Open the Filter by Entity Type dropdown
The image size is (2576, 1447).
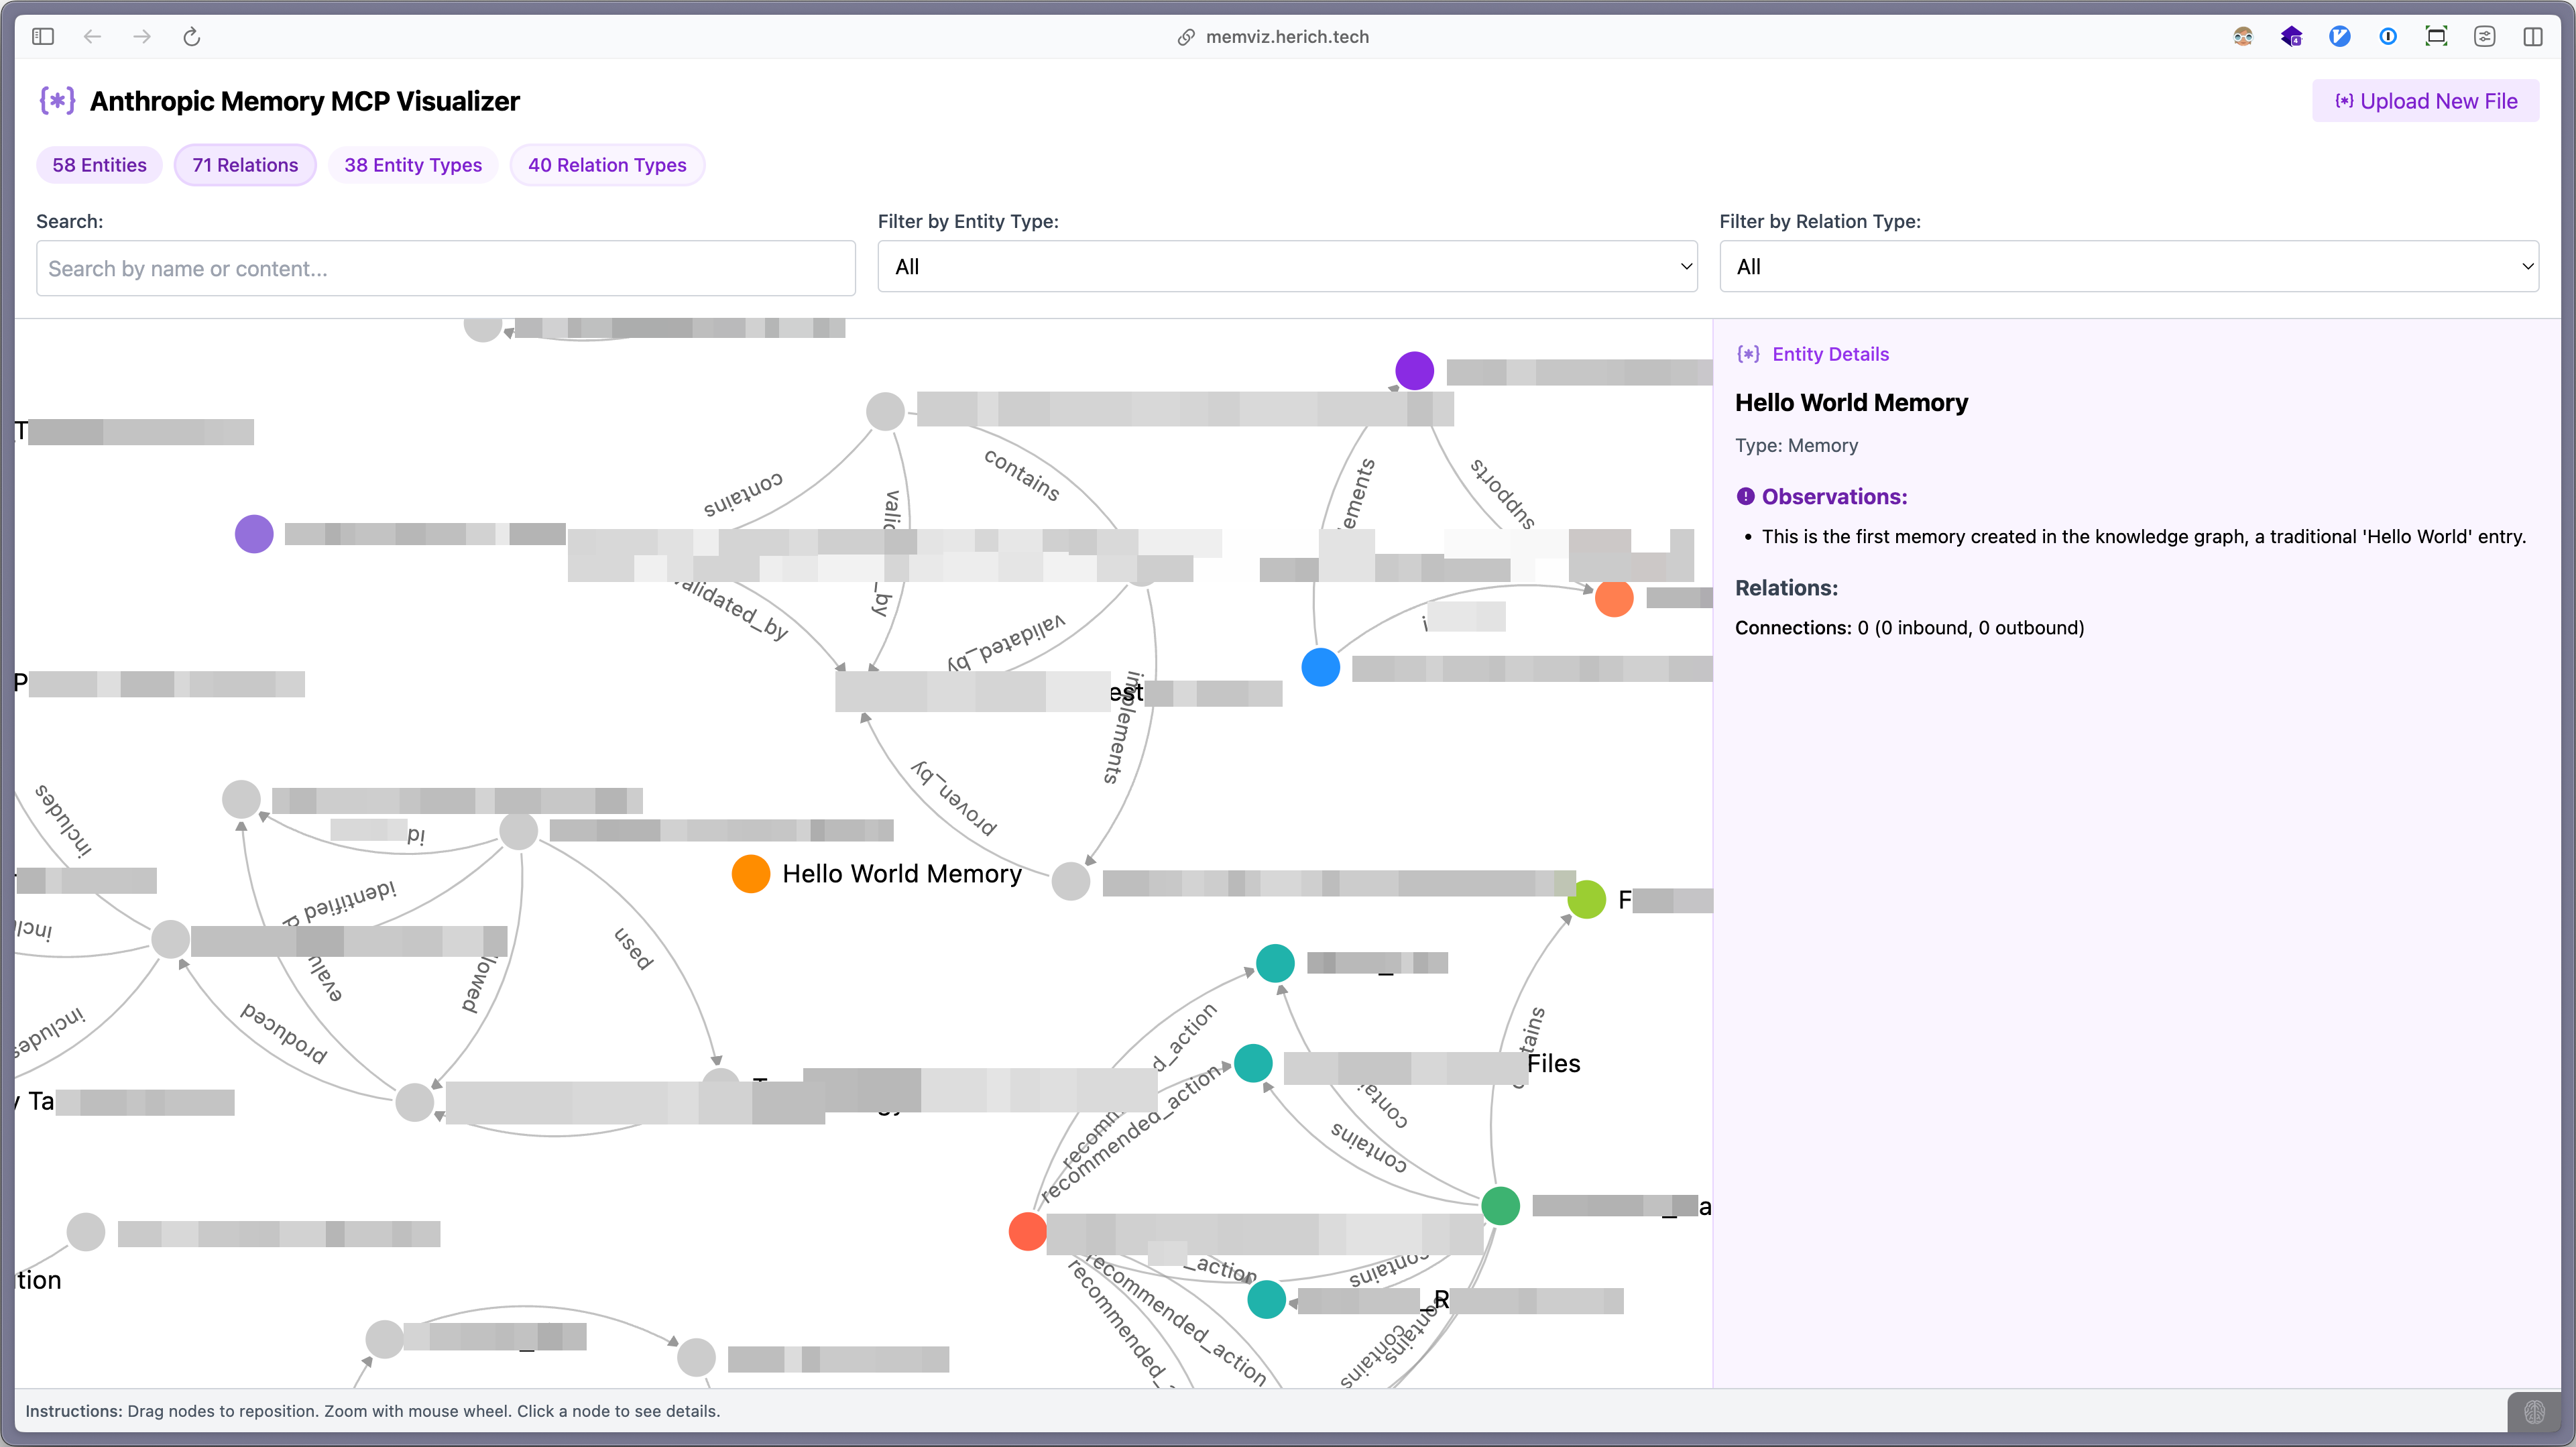(1287, 266)
